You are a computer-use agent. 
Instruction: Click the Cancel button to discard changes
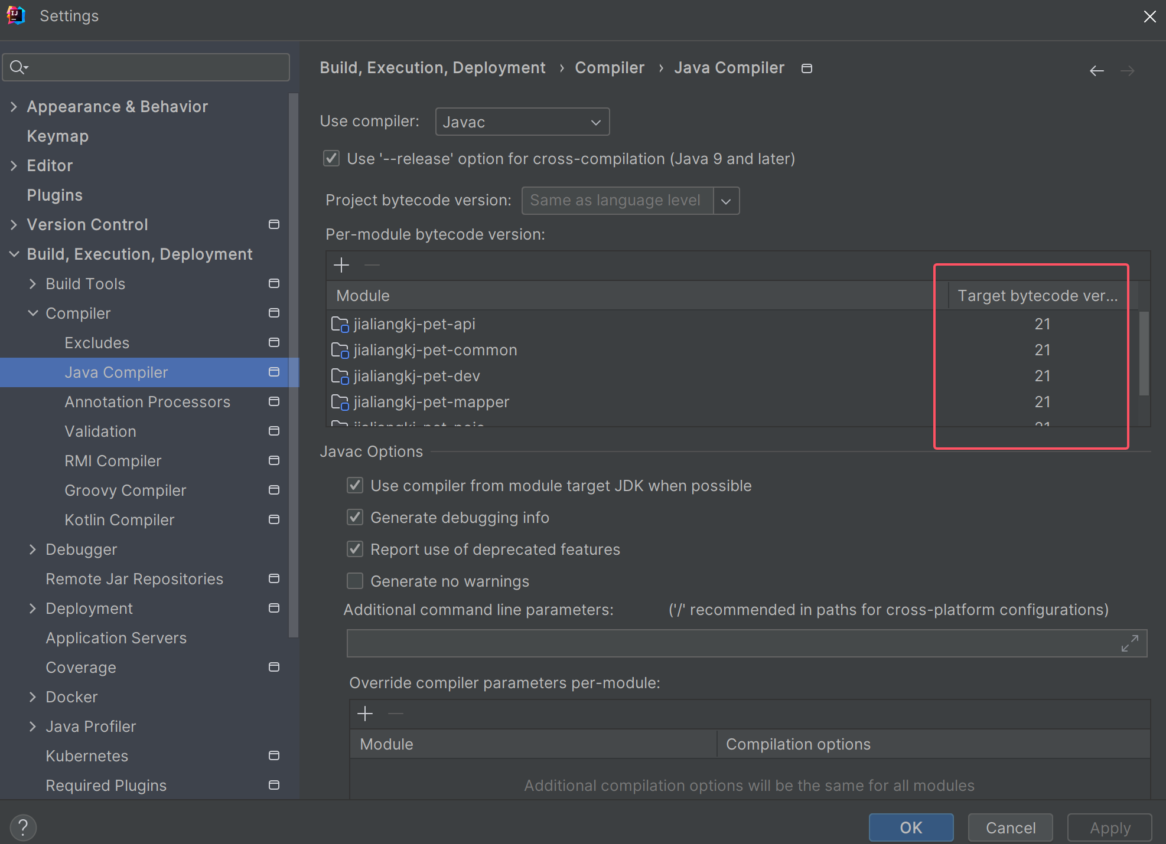pos(1011,826)
